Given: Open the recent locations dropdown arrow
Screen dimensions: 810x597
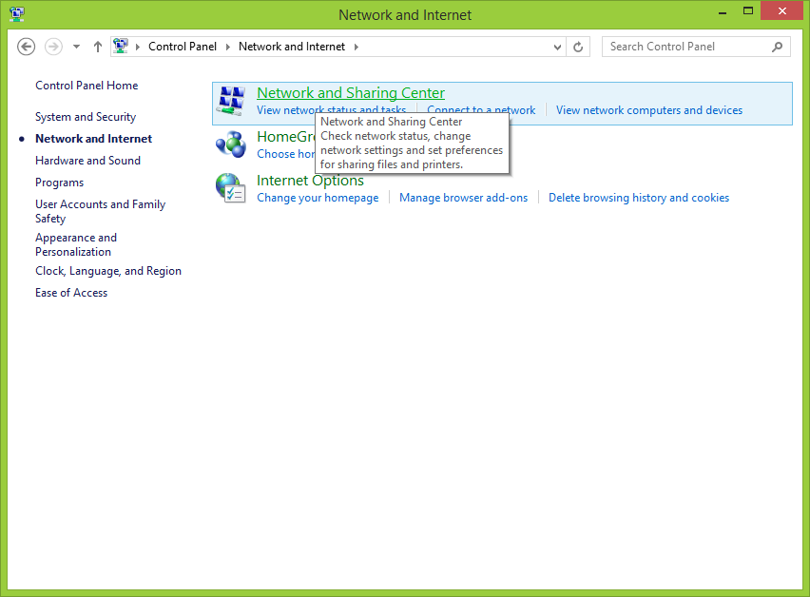Looking at the screenshot, I should point(76,47).
